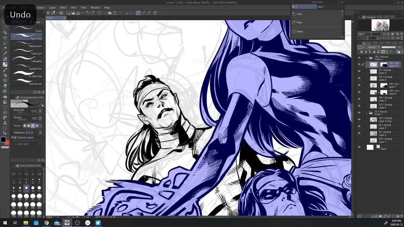Viewport: 404px width, 227px height.
Task: Delete the selected sub tool (trash icon)
Action: pos(43,92)
